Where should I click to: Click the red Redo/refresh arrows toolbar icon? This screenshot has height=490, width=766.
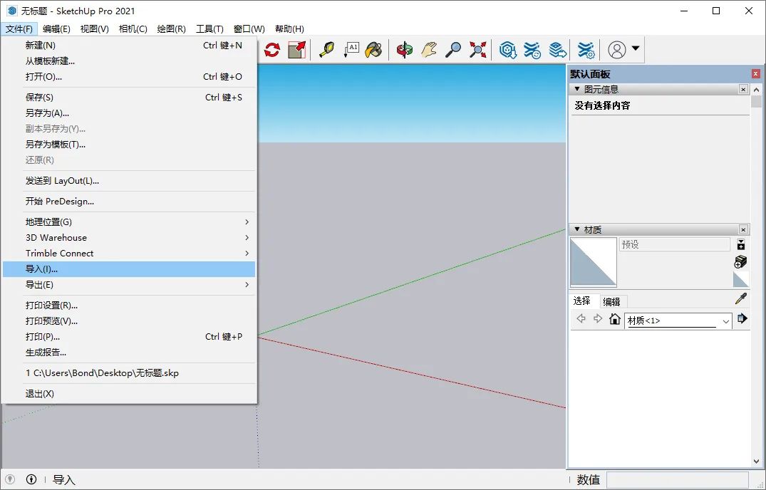tap(272, 50)
